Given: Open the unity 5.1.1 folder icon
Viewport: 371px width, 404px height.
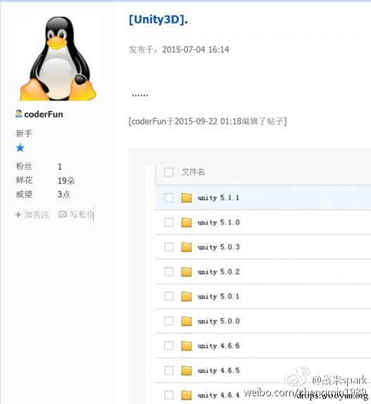Looking at the screenshot, I should 187,198.
